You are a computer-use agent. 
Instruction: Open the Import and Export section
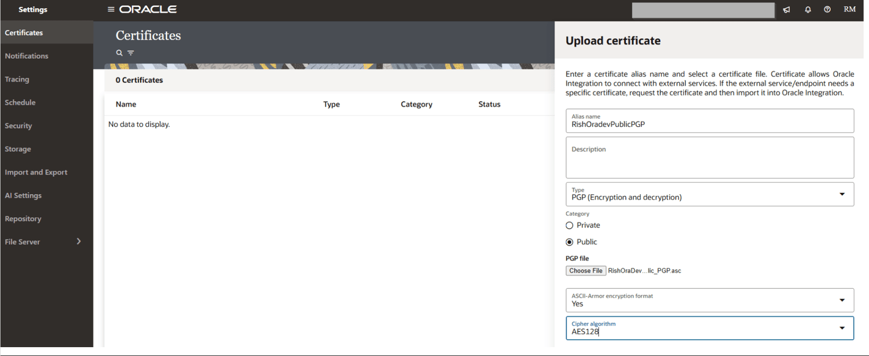tap(36, 172)
